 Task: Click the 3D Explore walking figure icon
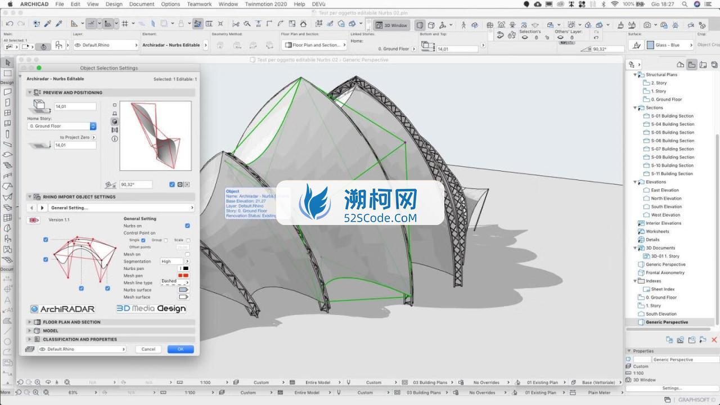click(463, 25)
